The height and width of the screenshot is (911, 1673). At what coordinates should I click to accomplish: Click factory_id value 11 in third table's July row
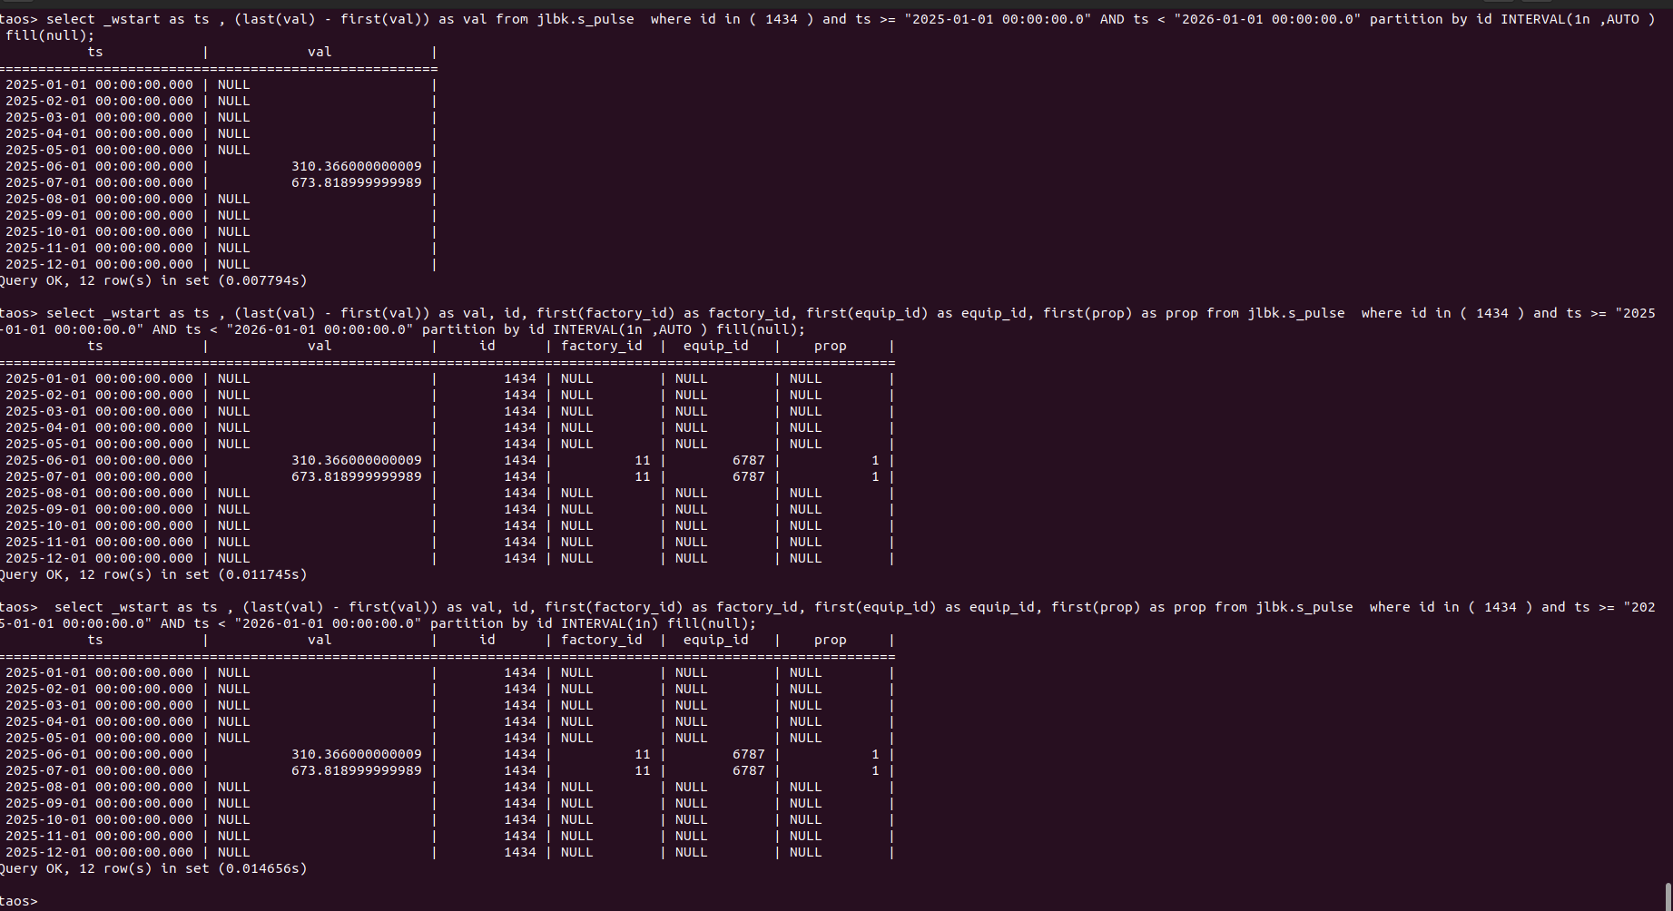pos(642,770)
